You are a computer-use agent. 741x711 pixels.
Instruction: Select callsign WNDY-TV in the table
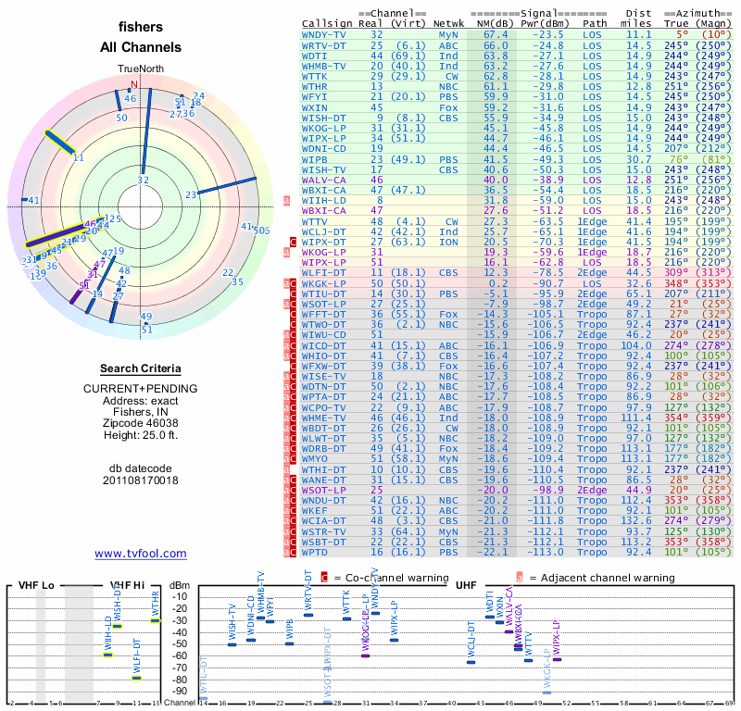[x=323, y=35]
